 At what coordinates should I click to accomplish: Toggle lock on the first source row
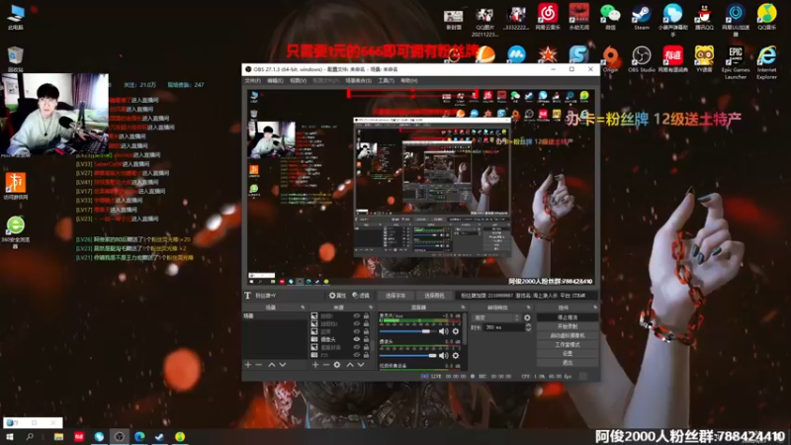tap(366, 315)
